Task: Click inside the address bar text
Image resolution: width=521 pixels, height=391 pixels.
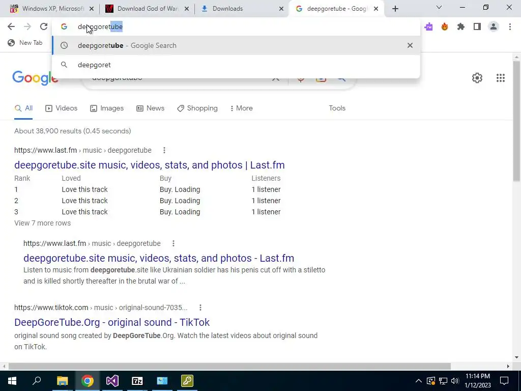Action: pos(100,26)
